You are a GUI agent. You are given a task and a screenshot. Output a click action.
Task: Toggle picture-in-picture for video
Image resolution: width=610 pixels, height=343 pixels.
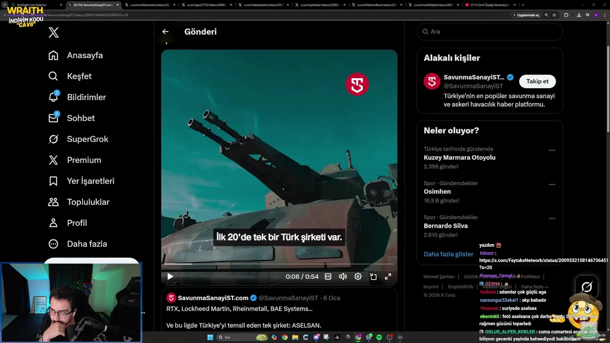(373, 276)
